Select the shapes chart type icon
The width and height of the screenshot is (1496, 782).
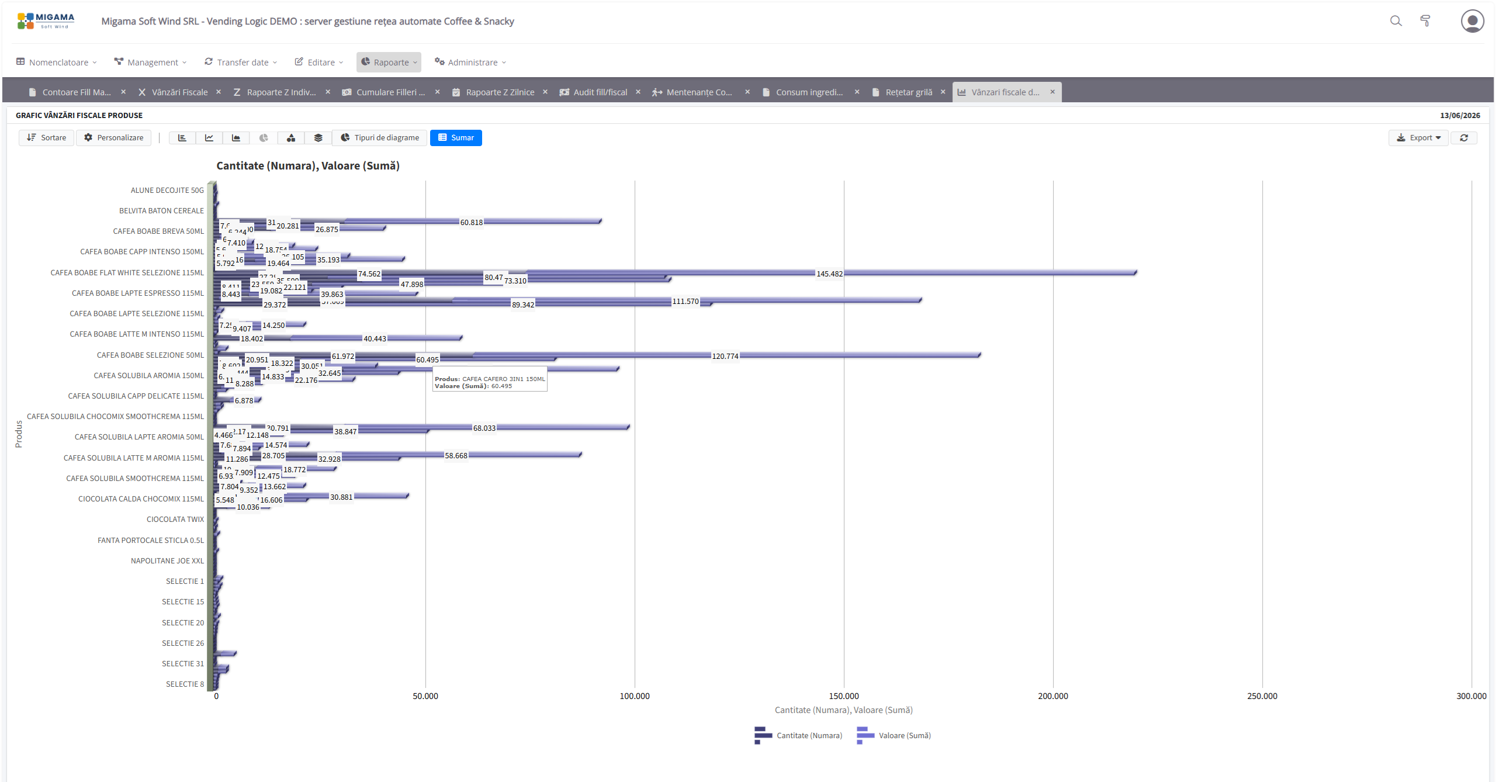(x=291, y=138)
